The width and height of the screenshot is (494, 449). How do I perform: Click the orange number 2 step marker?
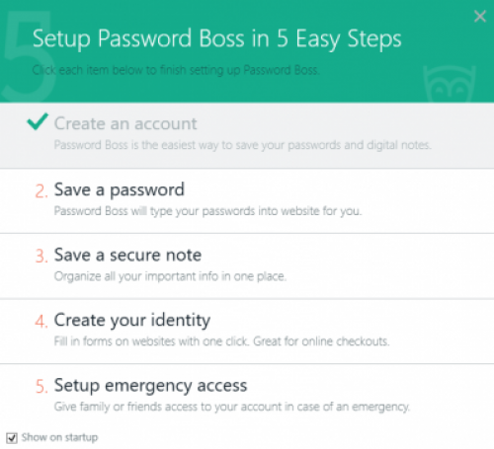tap(41, 191)
